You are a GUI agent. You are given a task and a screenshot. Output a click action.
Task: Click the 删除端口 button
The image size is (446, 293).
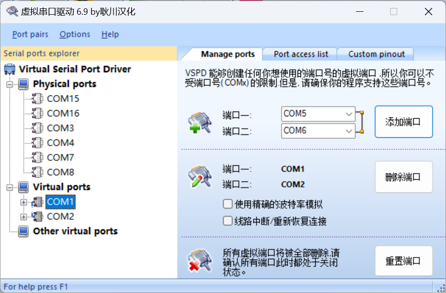click(x=404, y=177)
